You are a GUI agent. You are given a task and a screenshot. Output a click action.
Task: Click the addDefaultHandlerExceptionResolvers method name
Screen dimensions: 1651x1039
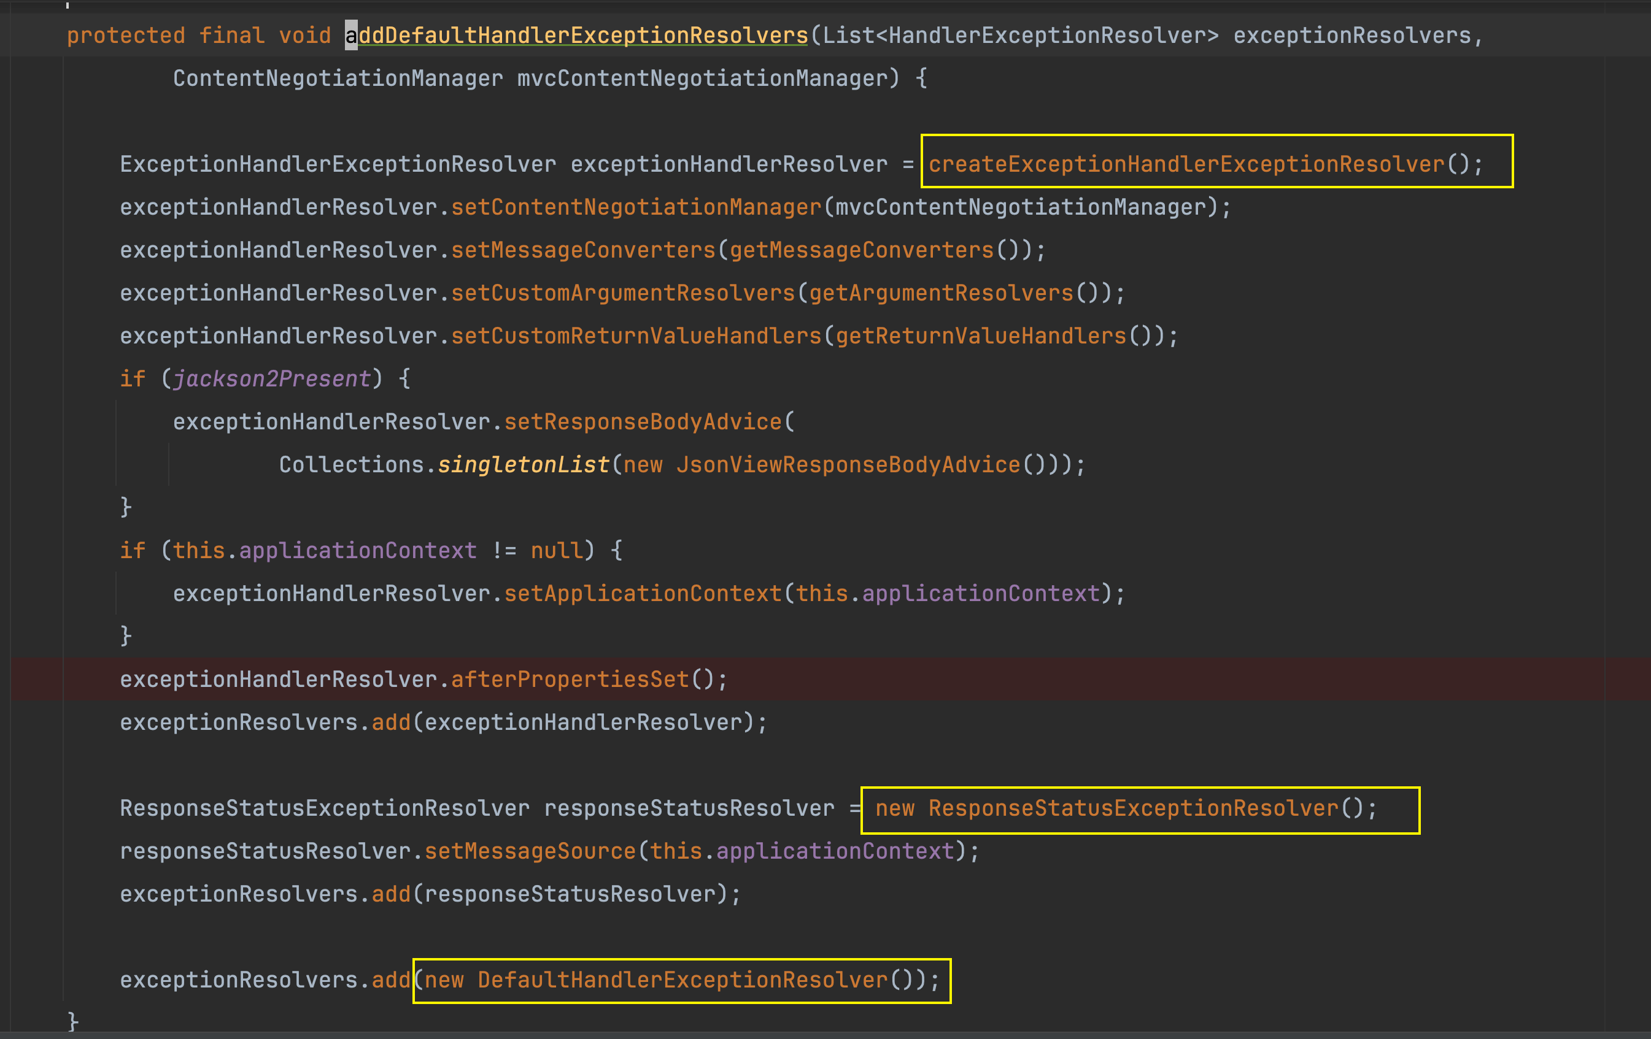tap(576, 35)
